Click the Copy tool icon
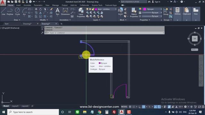The width and height of the screenshot is (205, 115). coord(36,13)
